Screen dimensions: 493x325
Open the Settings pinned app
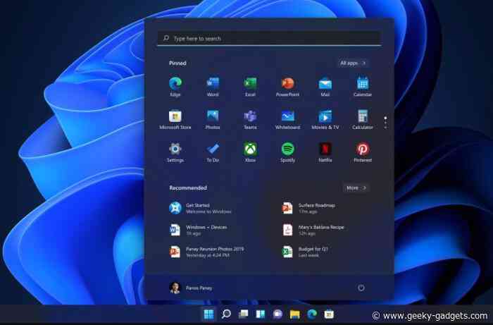[175, 152]
